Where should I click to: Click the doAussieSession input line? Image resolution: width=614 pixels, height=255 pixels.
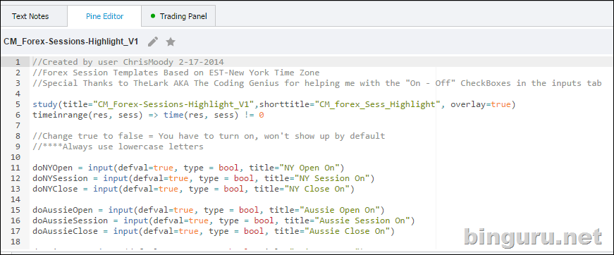[x=224, y=220]
